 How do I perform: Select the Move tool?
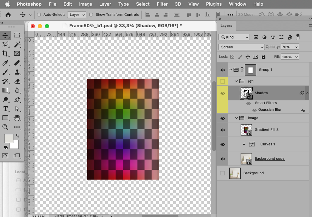coord(5,35)
